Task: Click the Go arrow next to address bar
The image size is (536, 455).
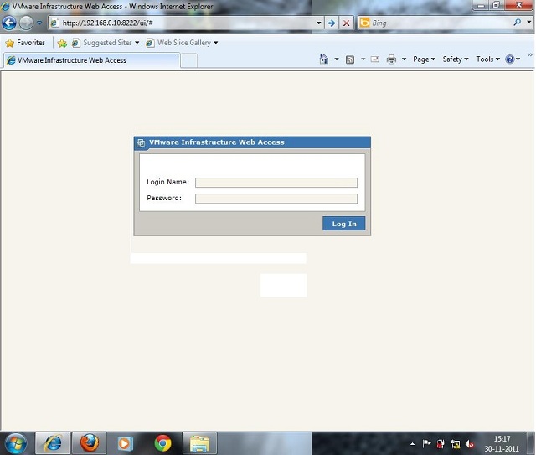Action: 332,23
